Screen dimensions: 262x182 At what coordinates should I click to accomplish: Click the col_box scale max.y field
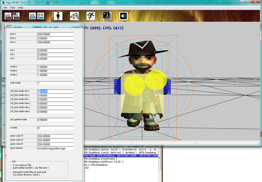point(55,108)
